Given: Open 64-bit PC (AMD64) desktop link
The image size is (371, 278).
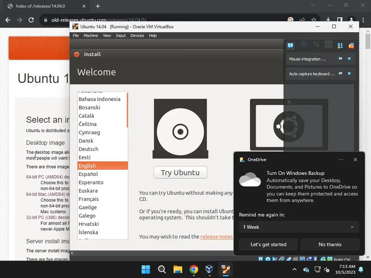Looking at the screenshot, I should [48, 177].
